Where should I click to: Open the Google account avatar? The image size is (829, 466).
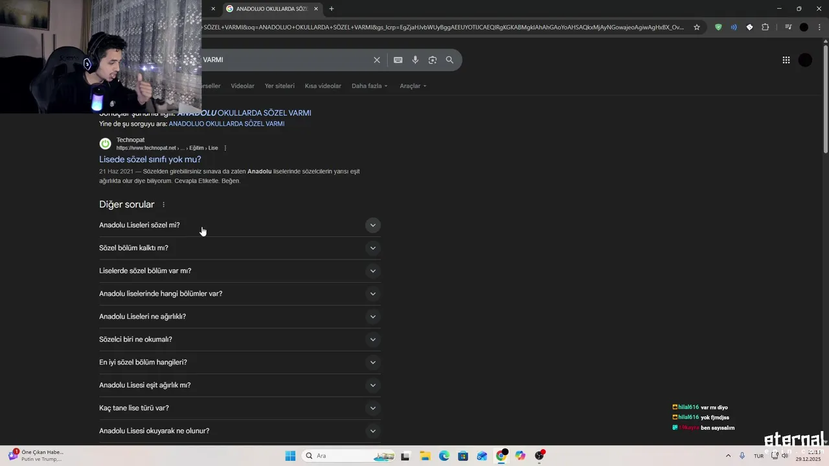(805, 60)
